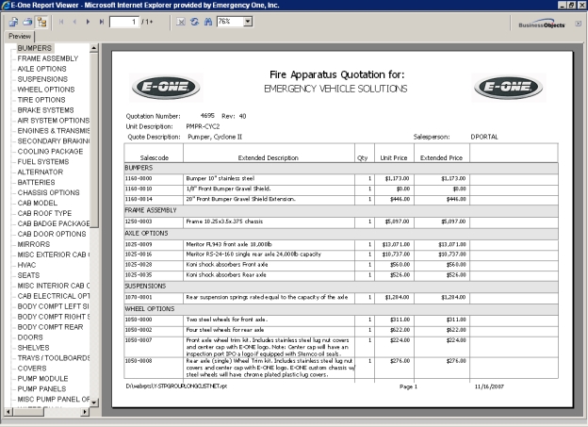Select ENGINES & TRANSMIS tree item
Screen dimensions: 588x427
pyautogui.click(x=54, y=131)
